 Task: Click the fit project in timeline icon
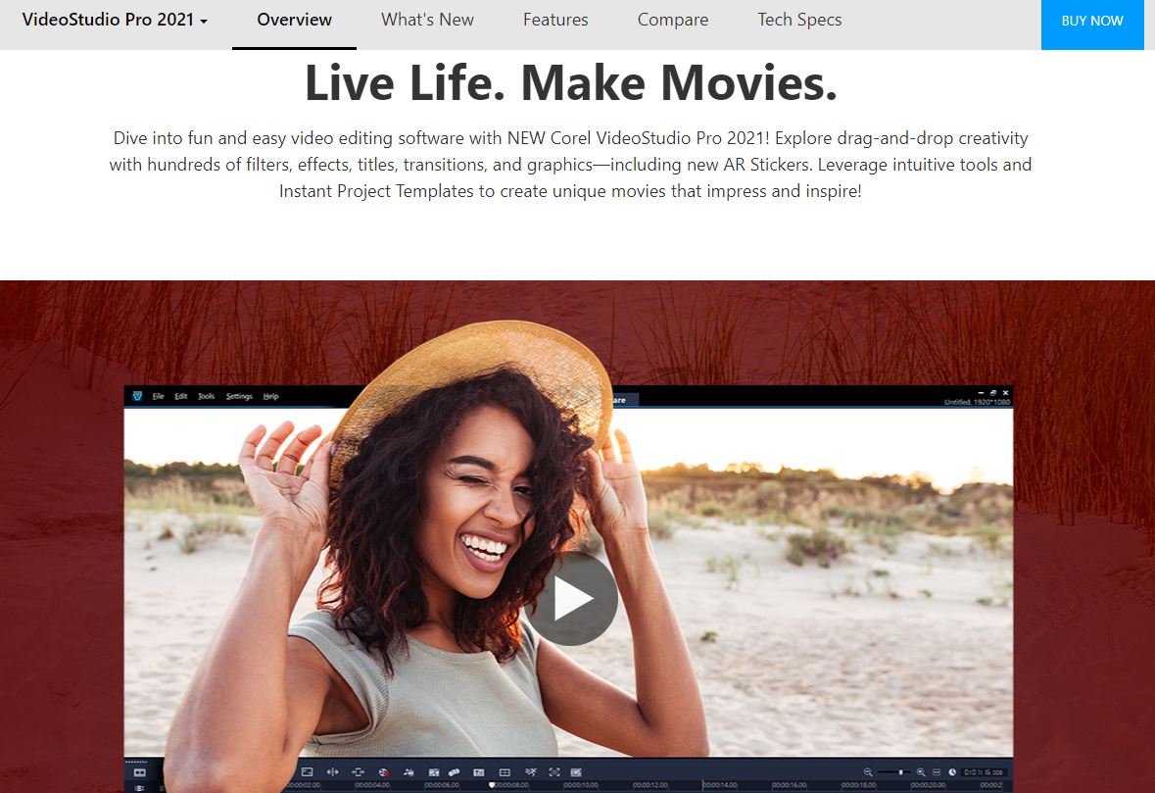(x=937, y=772)
